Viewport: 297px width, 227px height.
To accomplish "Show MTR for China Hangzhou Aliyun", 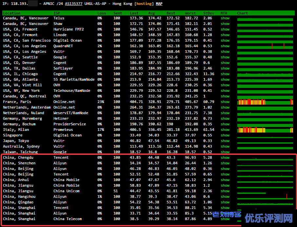I will (x=225, y=197).
